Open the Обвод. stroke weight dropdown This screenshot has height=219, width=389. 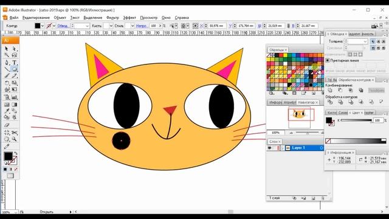[87, 26]
